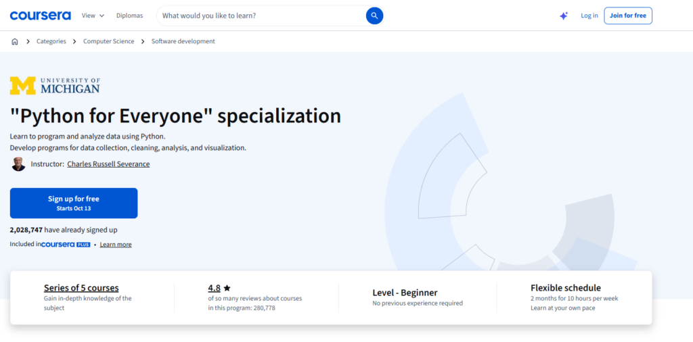Open the Diplomas menu item
Image resolution: width=693 pixels, height=342 pixels.
(129, 16)
